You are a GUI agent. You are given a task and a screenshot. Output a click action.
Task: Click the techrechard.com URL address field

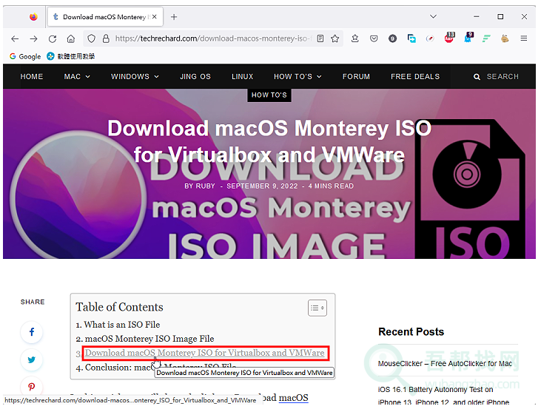point(213,38)
